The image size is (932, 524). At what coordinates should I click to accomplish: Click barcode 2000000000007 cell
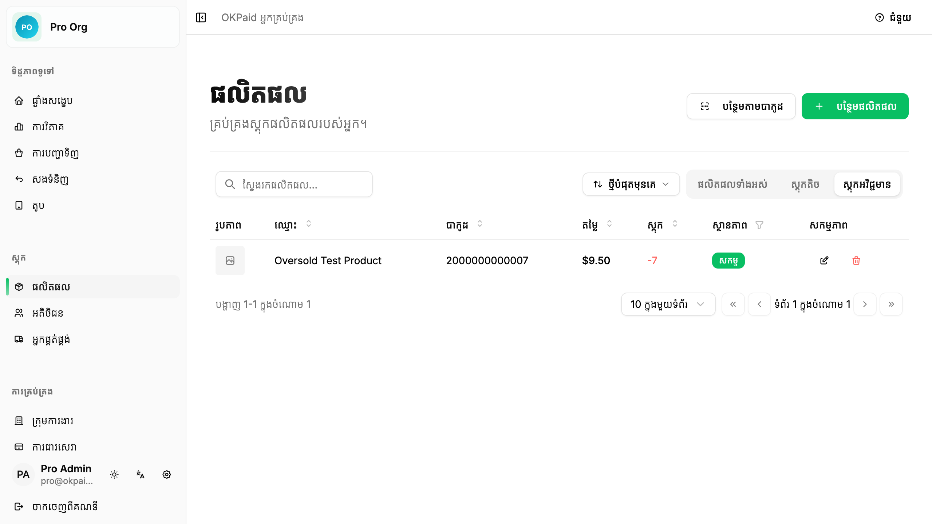[x=487, y=261]
